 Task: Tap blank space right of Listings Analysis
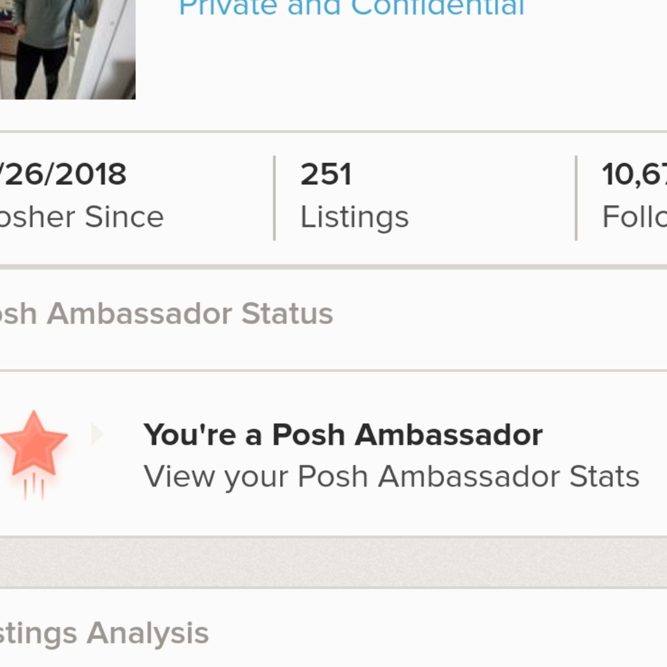coord(434,633)
